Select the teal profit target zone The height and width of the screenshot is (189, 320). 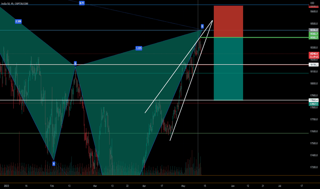coord(228,69)
